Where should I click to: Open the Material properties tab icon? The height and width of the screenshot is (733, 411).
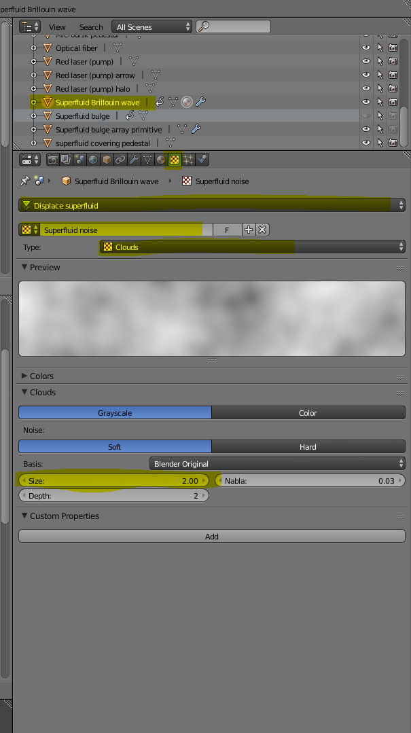161,160
